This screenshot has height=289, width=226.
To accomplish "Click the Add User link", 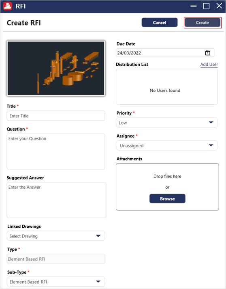I will click(x=209, y=65).
